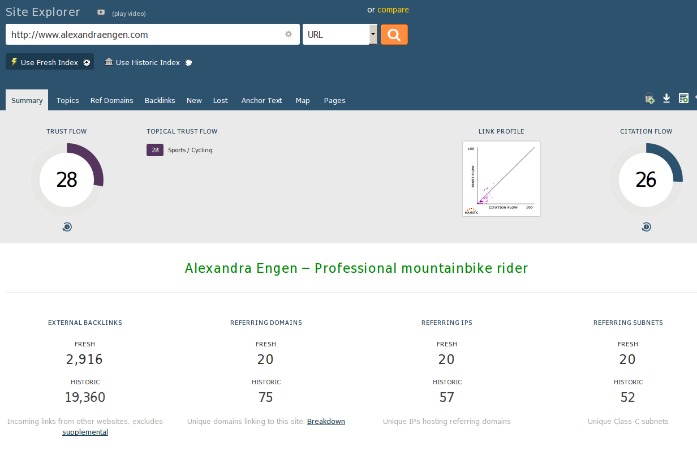Click the Sports / Cycling topic label
Image resolution: width=697 pixels, height=459 pixels.
(x=190, y=150)
